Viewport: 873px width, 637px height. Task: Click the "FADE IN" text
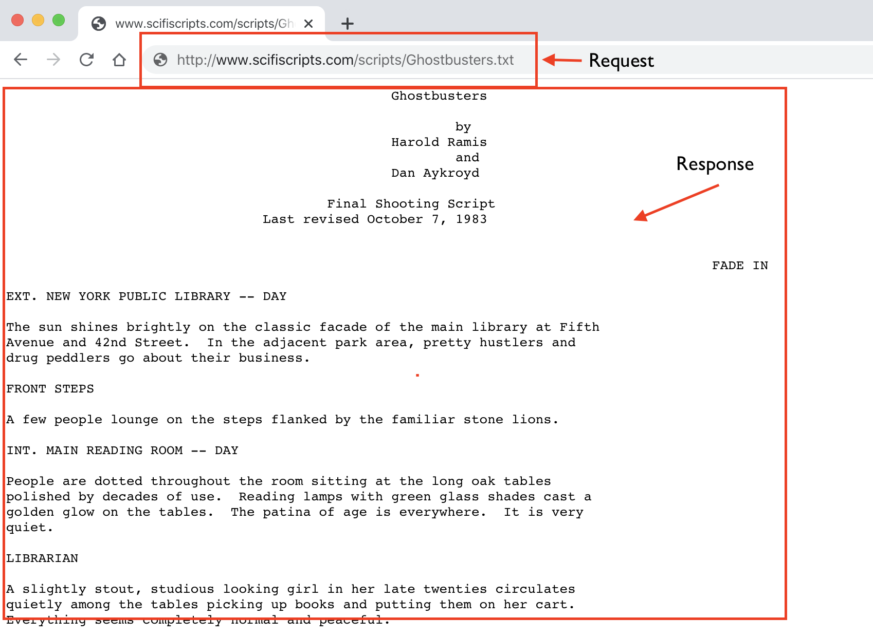[740, 266]
